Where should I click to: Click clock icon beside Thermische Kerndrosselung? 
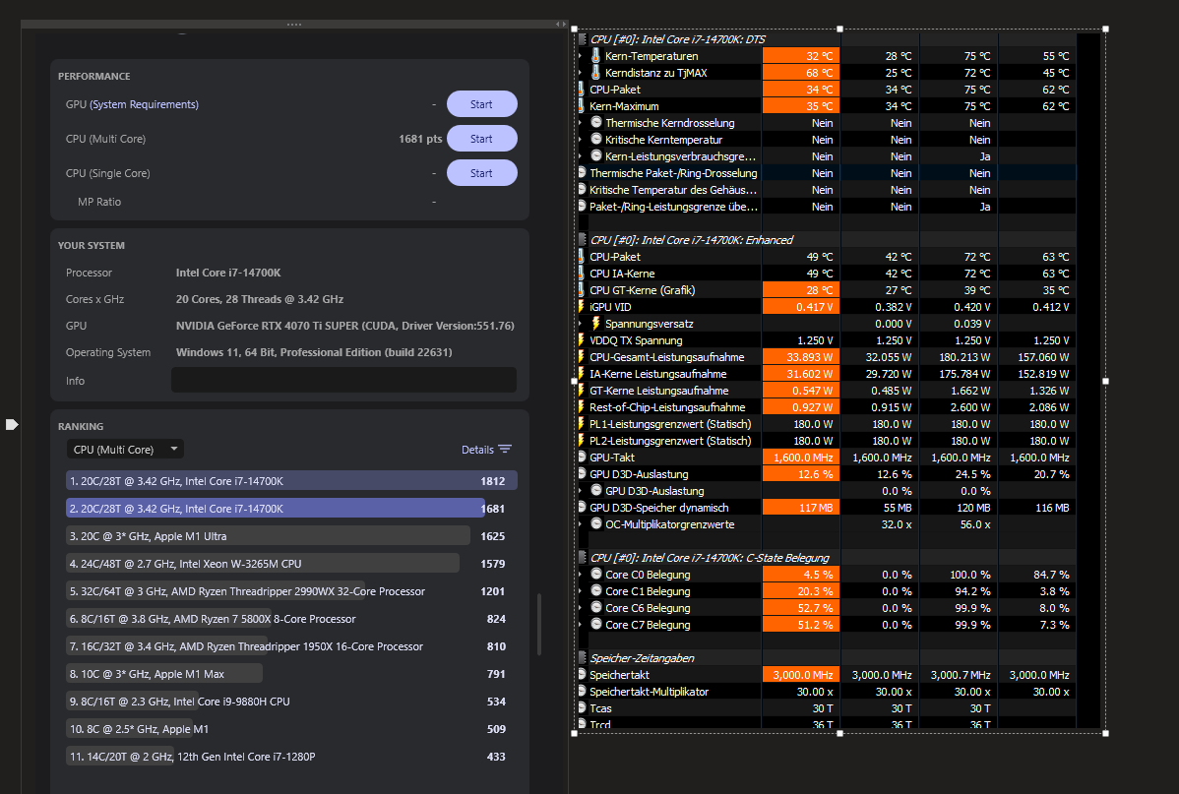pos(596,122)
